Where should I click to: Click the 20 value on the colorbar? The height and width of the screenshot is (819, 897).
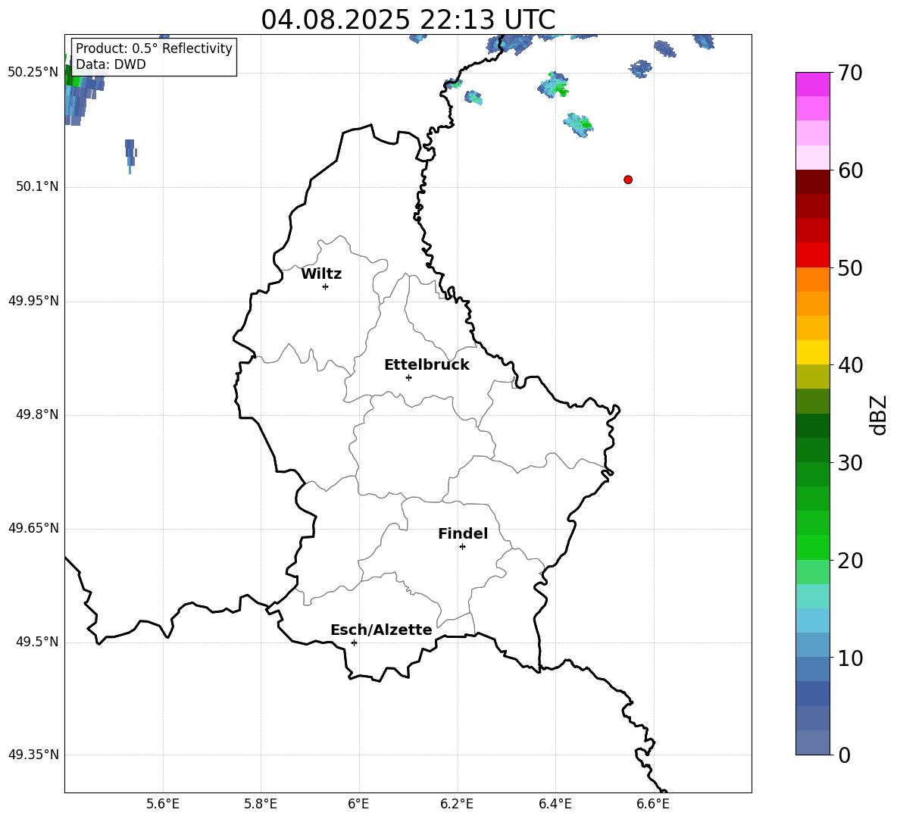850,561
